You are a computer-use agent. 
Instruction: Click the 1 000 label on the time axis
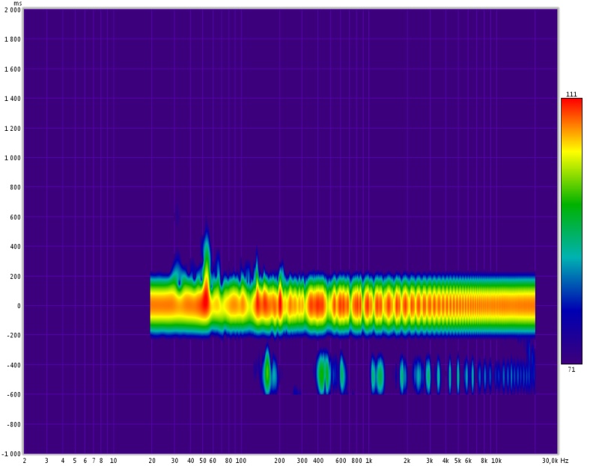11,158
